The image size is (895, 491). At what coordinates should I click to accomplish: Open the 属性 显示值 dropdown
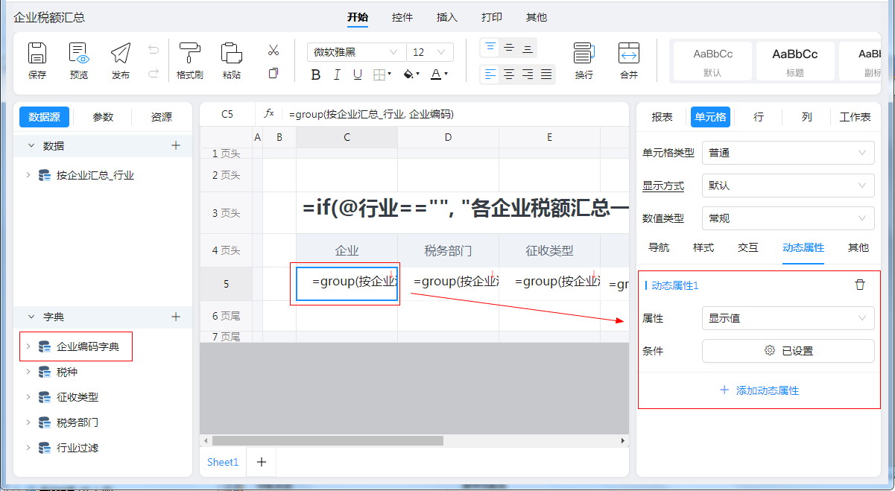788,318
